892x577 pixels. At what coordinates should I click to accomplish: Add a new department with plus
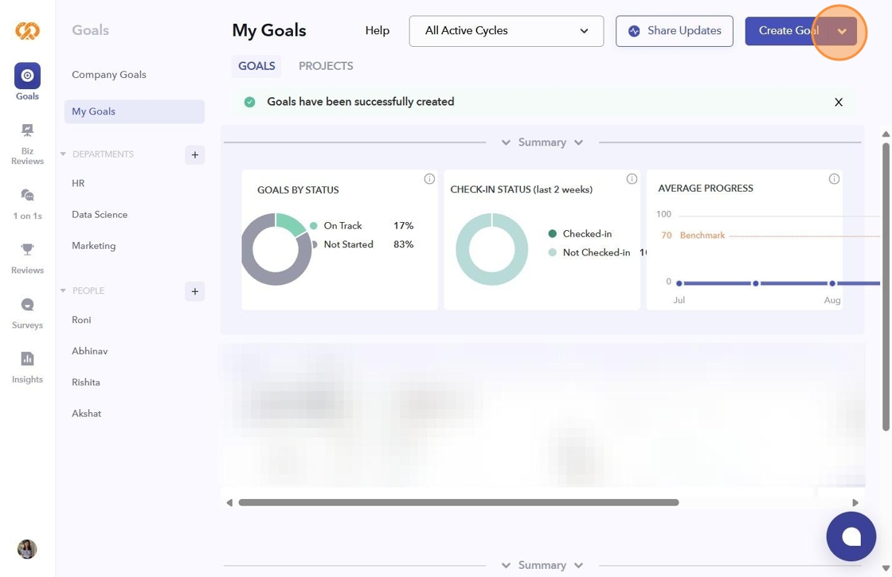[194, 154]
